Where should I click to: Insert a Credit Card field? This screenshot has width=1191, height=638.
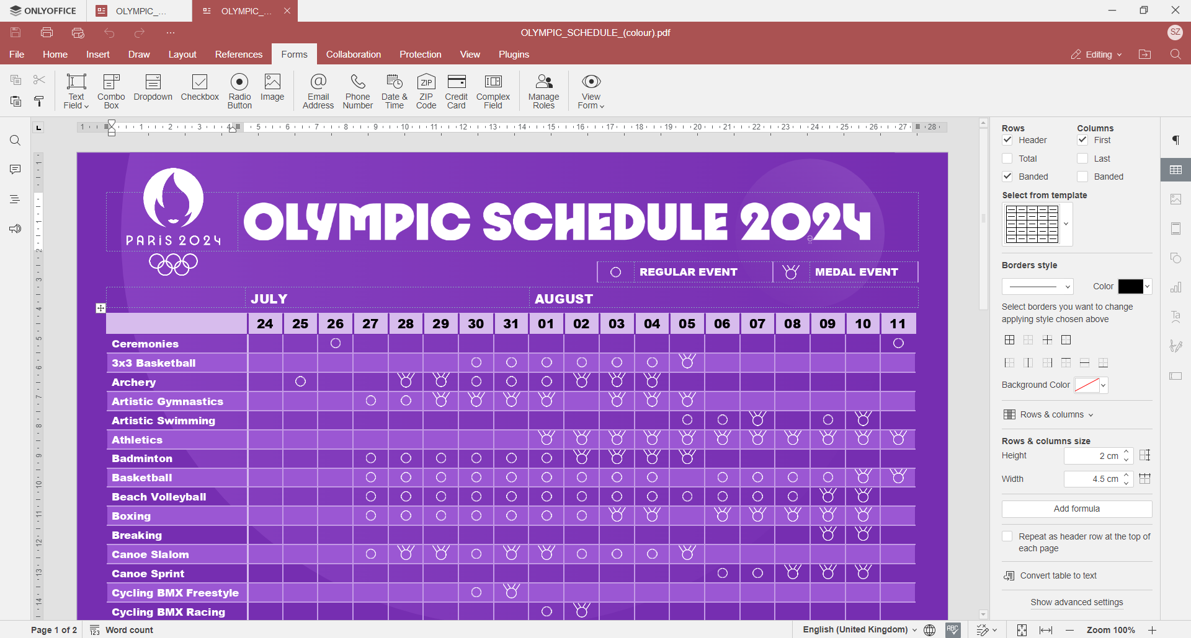(x=456, y=90)
